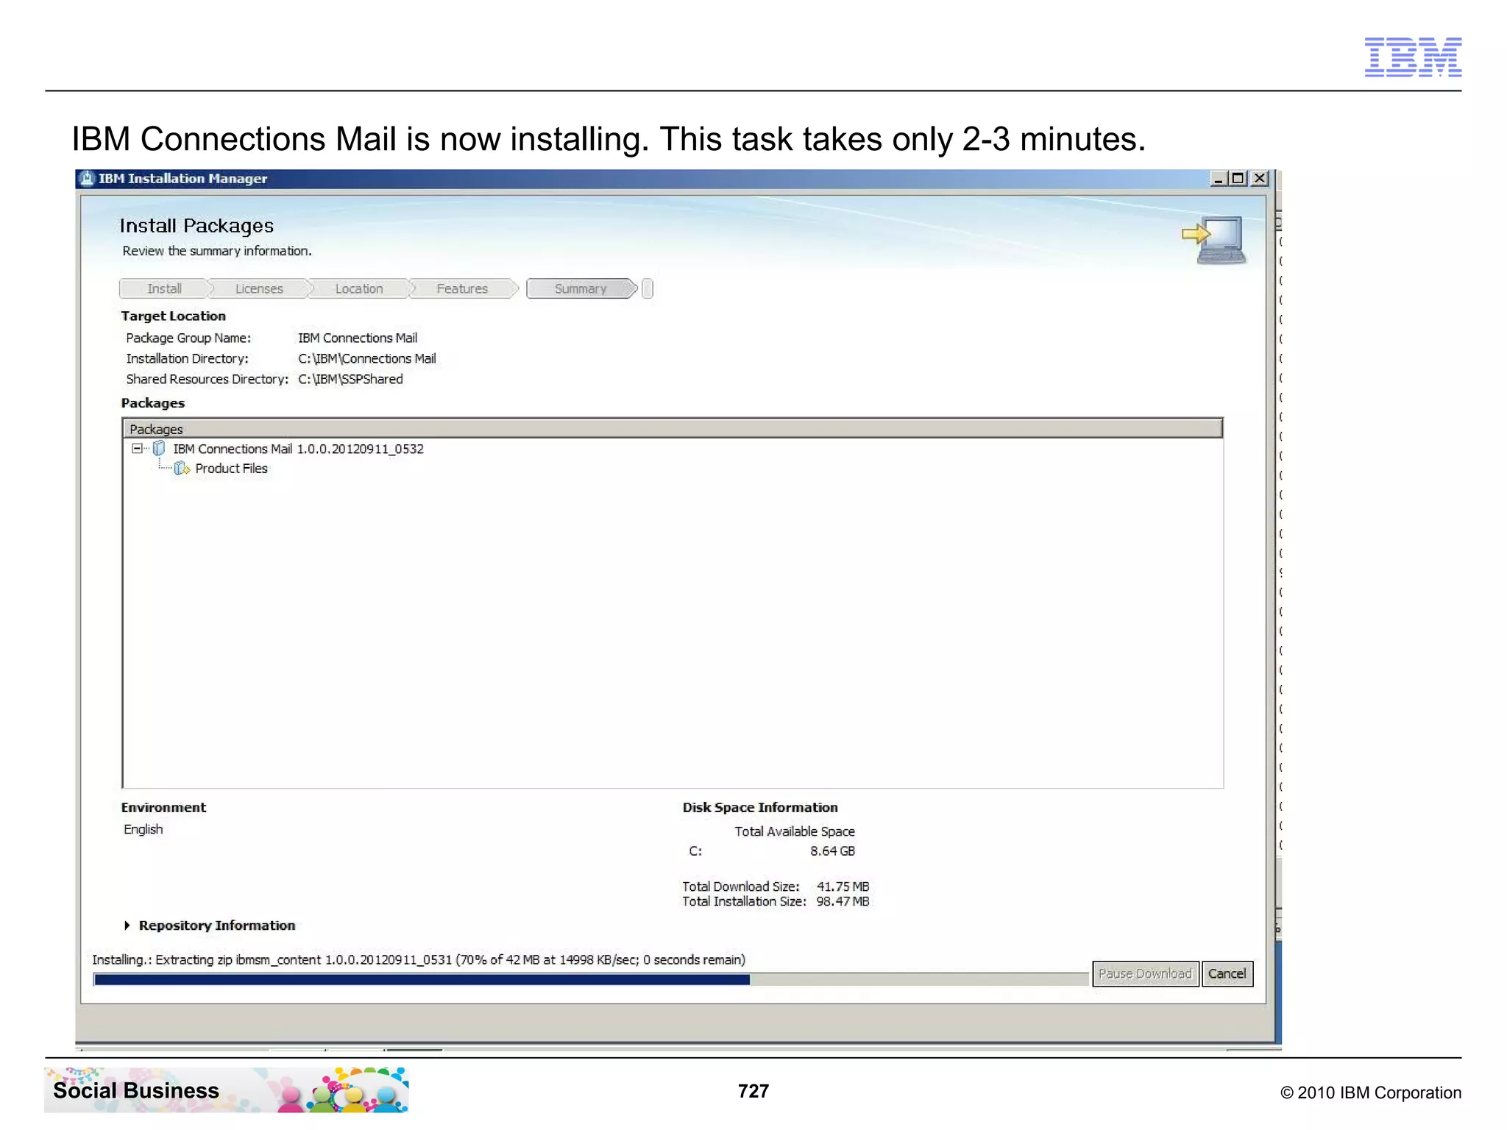Screen dimensions: 1507x1130
Task: Click the installation progress bar
Action: pyautogui.click(x=591, y=979)
